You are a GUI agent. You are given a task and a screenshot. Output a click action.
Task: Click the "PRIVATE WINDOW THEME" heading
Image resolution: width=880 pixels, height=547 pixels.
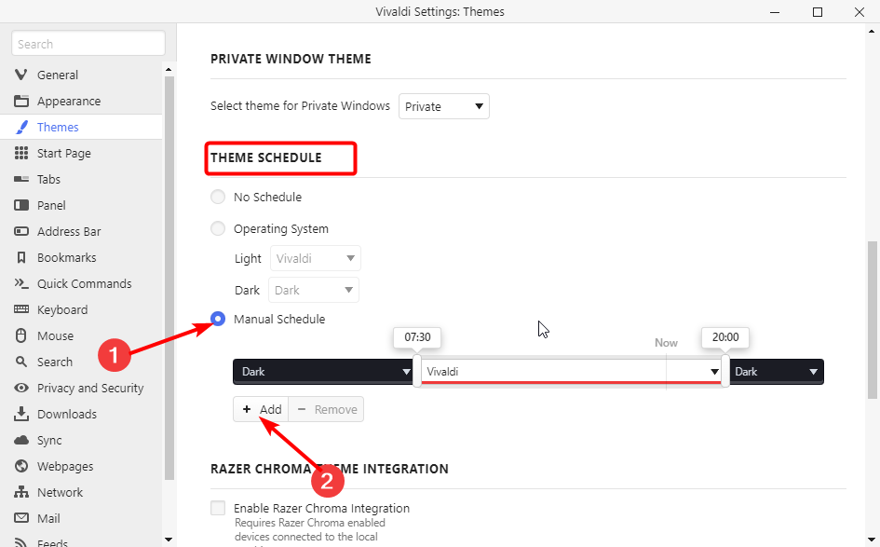click(291, 59)
